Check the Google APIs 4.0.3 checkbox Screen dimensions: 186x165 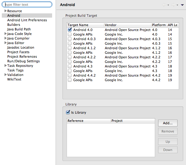pos(70,43)
